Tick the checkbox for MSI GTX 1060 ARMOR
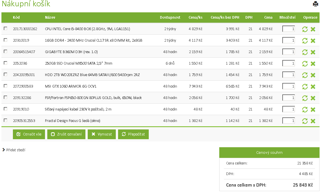The width and height of the screenshot is (323, 194). click(5, 86)
